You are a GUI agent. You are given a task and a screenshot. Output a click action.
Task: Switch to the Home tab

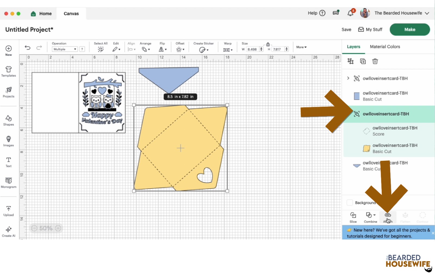(41, 14)
